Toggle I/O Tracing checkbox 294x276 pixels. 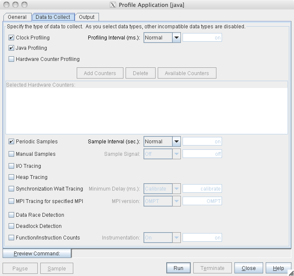click(11, 166)
